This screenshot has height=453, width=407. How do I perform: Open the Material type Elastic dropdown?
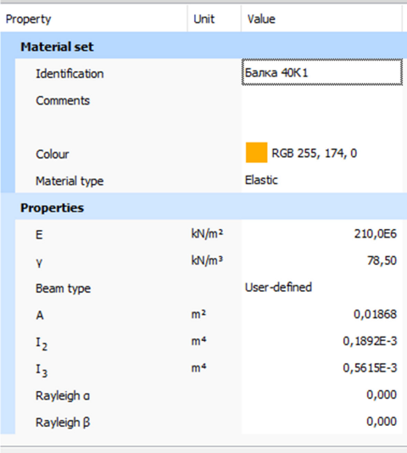(x=322, y=181)
